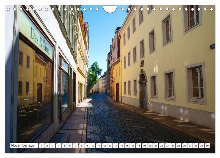Select day 1 in the calendar strip
220x158 pixels.
pos(41,145)
